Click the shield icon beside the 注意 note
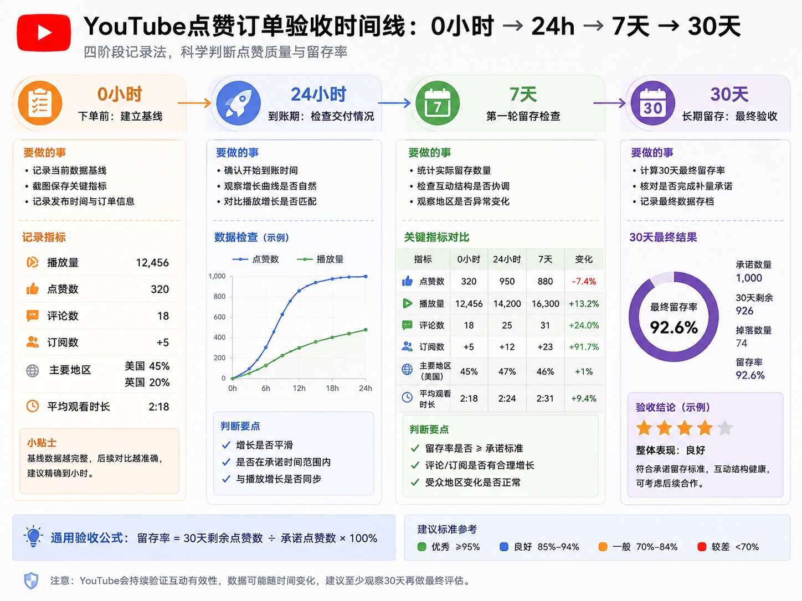The width and height of the screenshot is (802, 601). pyautogui.click(x=32, y=581)
